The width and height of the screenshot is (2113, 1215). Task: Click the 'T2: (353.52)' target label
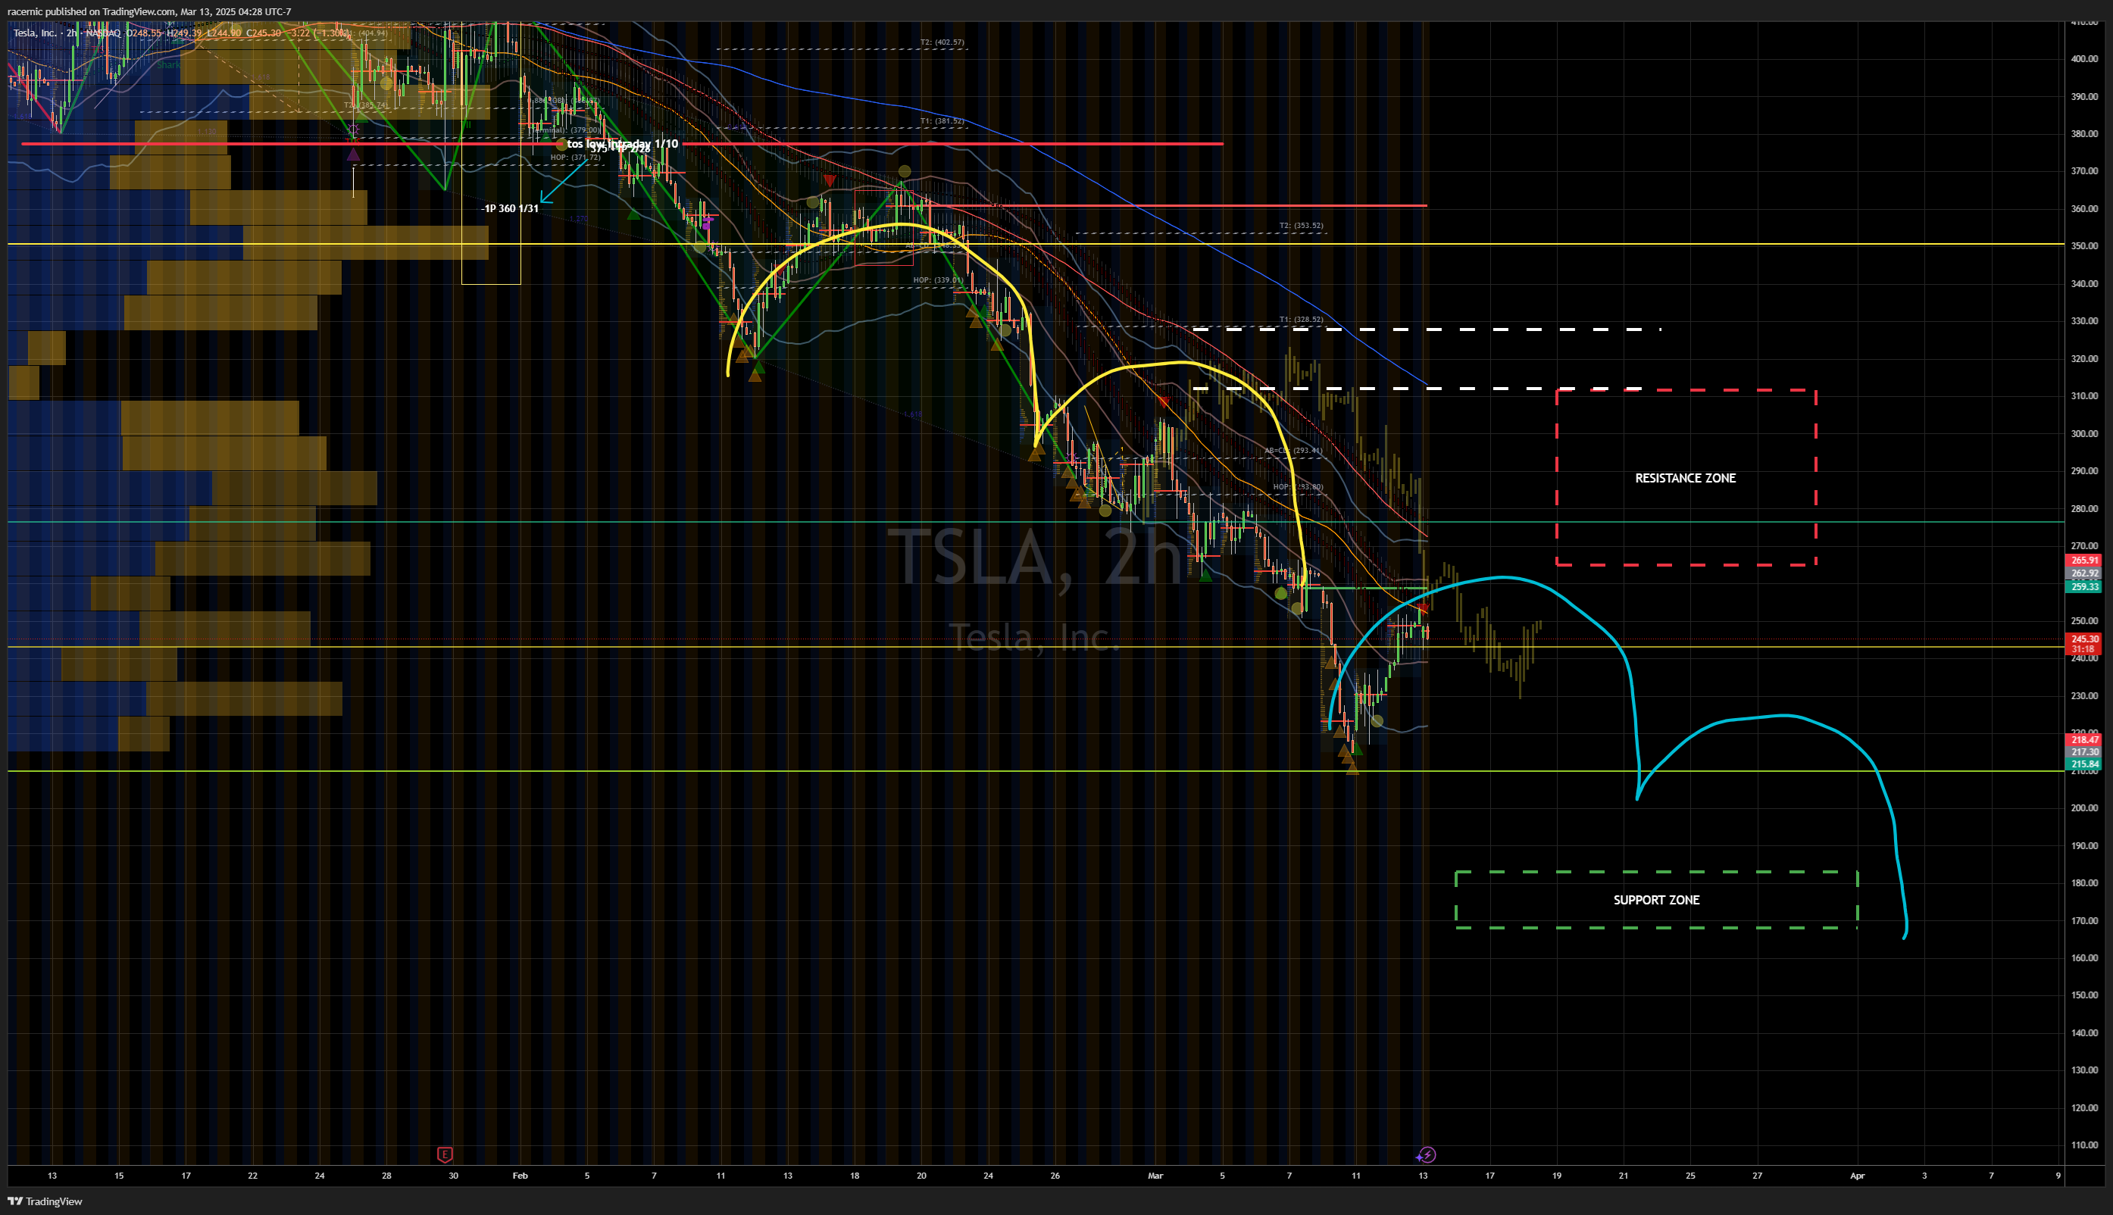point(1301,225)
